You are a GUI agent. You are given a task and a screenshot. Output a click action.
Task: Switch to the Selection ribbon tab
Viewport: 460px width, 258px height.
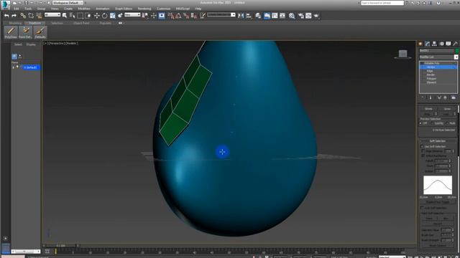(57, 23)
